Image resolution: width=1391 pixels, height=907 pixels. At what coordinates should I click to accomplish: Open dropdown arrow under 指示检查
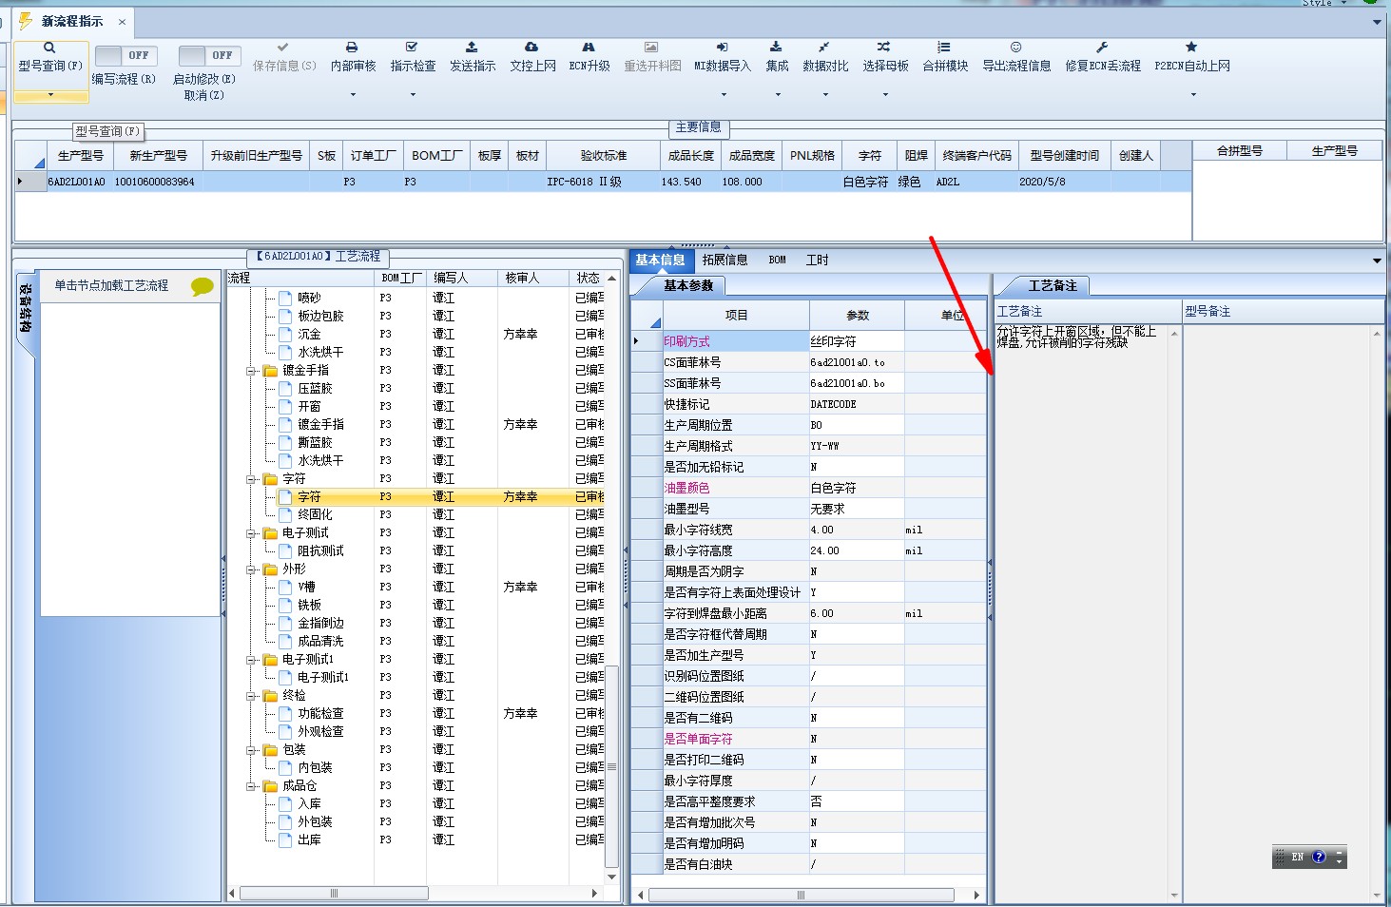click(413, 95)
